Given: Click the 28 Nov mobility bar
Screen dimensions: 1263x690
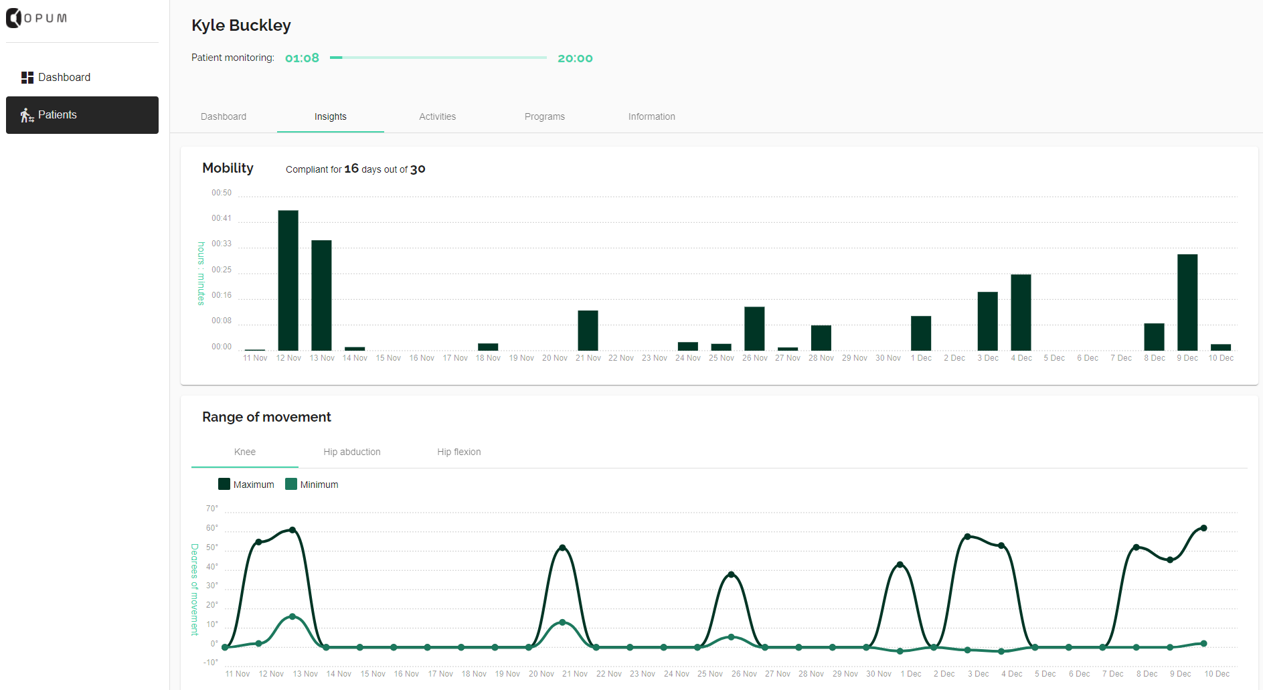Looking at the screenshot, I should (x=821, y=338).
